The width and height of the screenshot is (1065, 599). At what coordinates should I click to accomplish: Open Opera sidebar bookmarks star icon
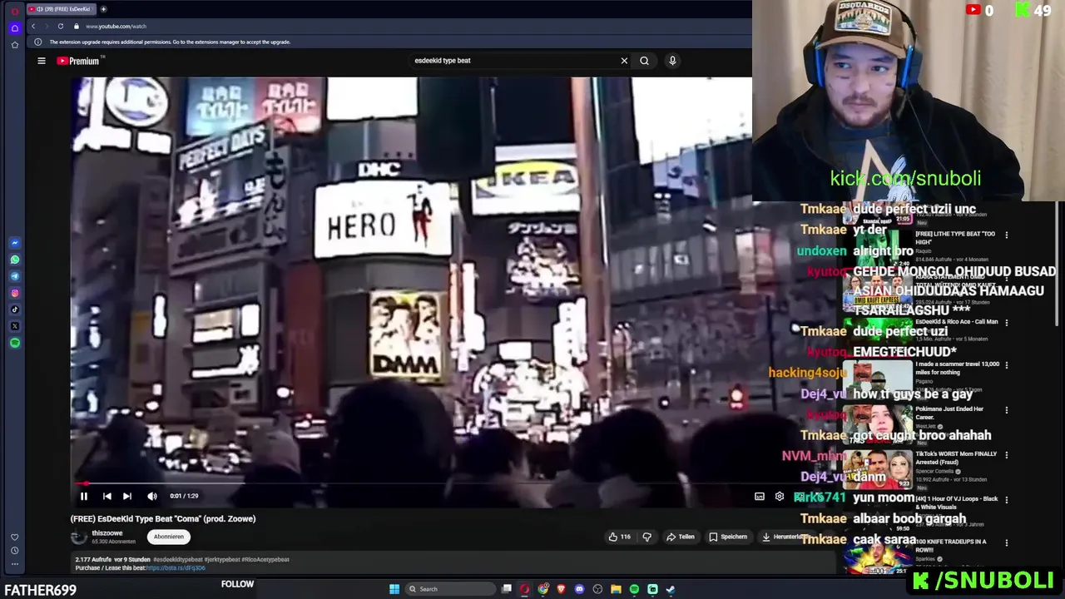click(x=15, y=45)
